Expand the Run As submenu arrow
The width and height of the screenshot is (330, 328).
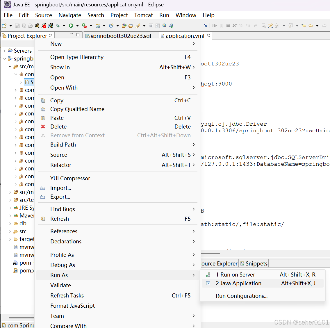pos(193,275)
